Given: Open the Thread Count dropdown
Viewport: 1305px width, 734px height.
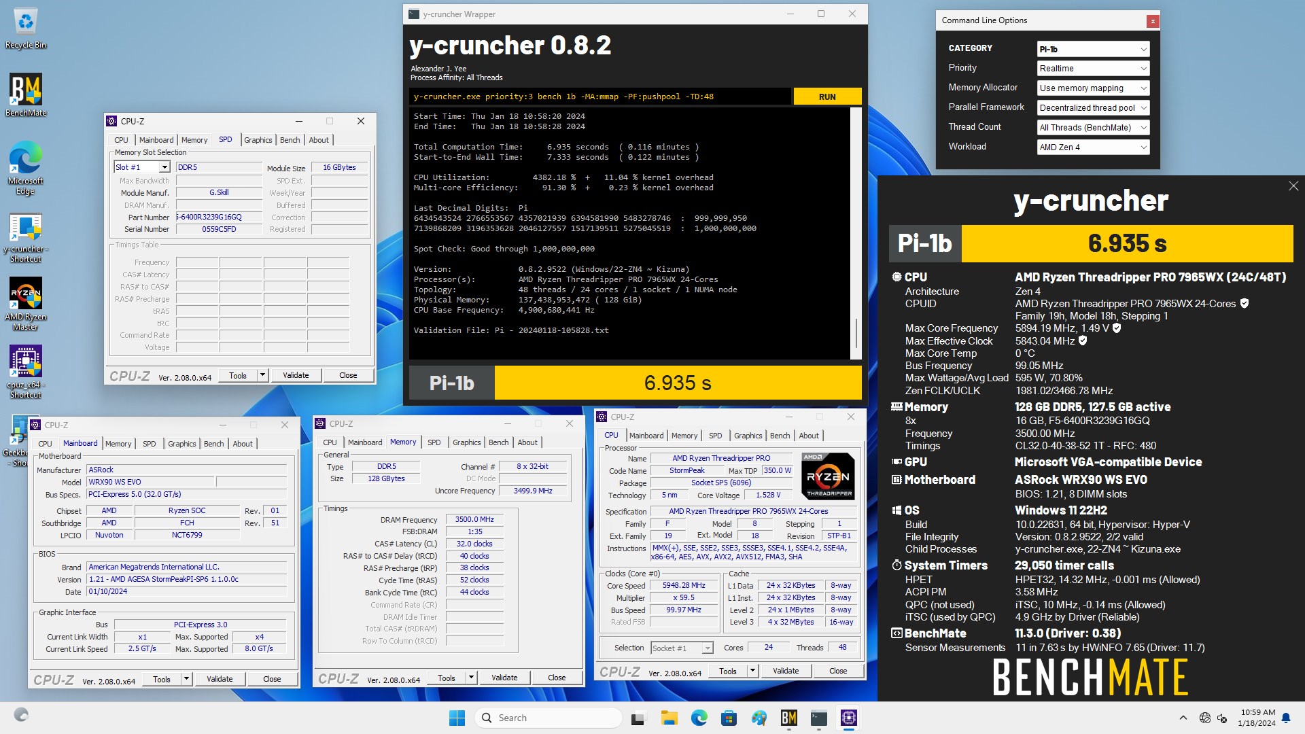Looking at the screenshot, I should click(x=1093, y=127).
